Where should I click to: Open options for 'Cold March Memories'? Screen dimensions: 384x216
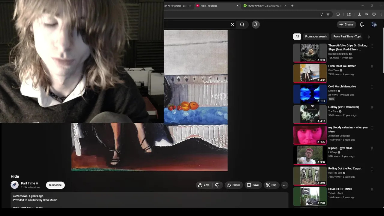(372, 87)
